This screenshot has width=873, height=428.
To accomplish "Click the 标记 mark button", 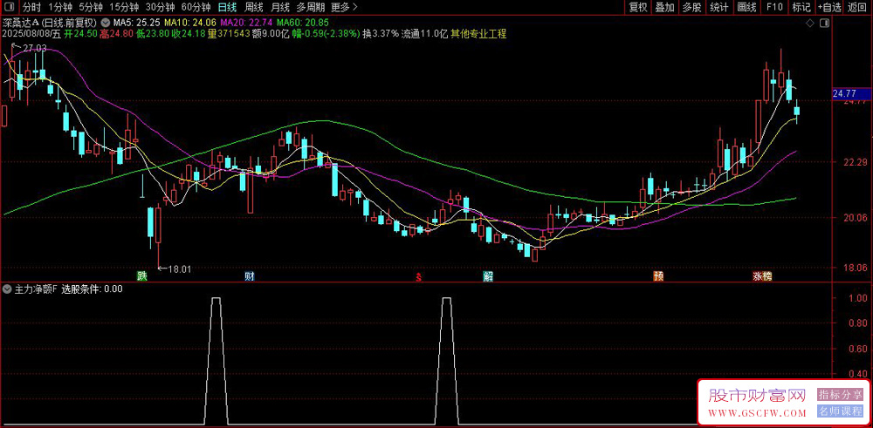I will pyautogui.click(x=801, y=7).
